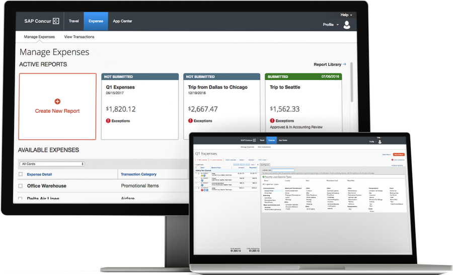Open the View dropdown above the laptop expense list

[253, 165]
